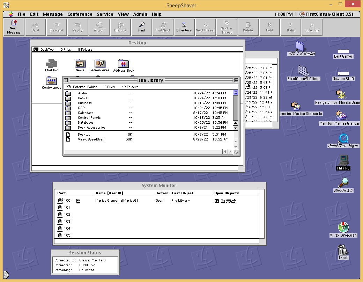Viewport: 363px width, 282px height.
Task: Click the File Library window collapse box
Action: [x=236, y=80]
